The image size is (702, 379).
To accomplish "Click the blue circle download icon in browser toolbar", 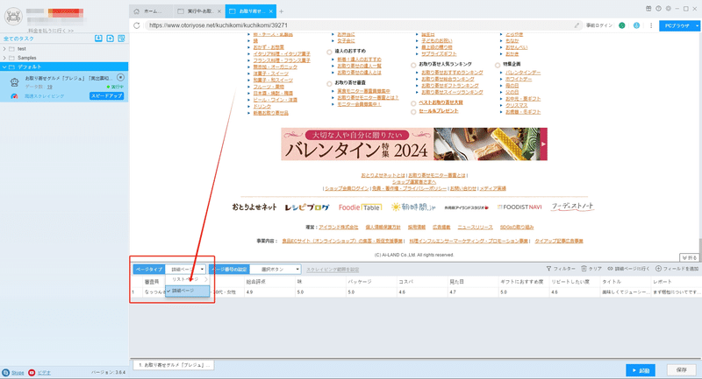I will 636,25.
